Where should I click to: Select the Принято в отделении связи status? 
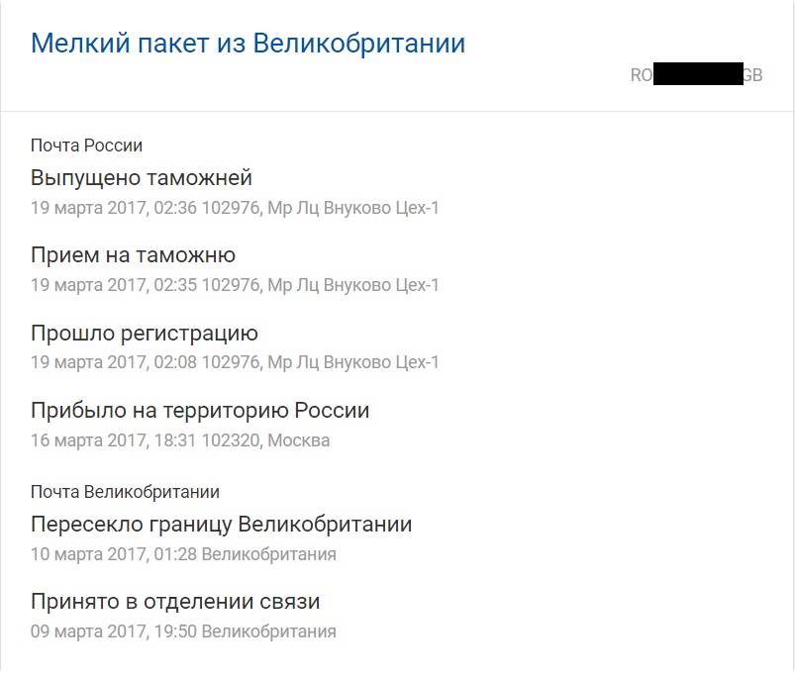coord(175,602)
